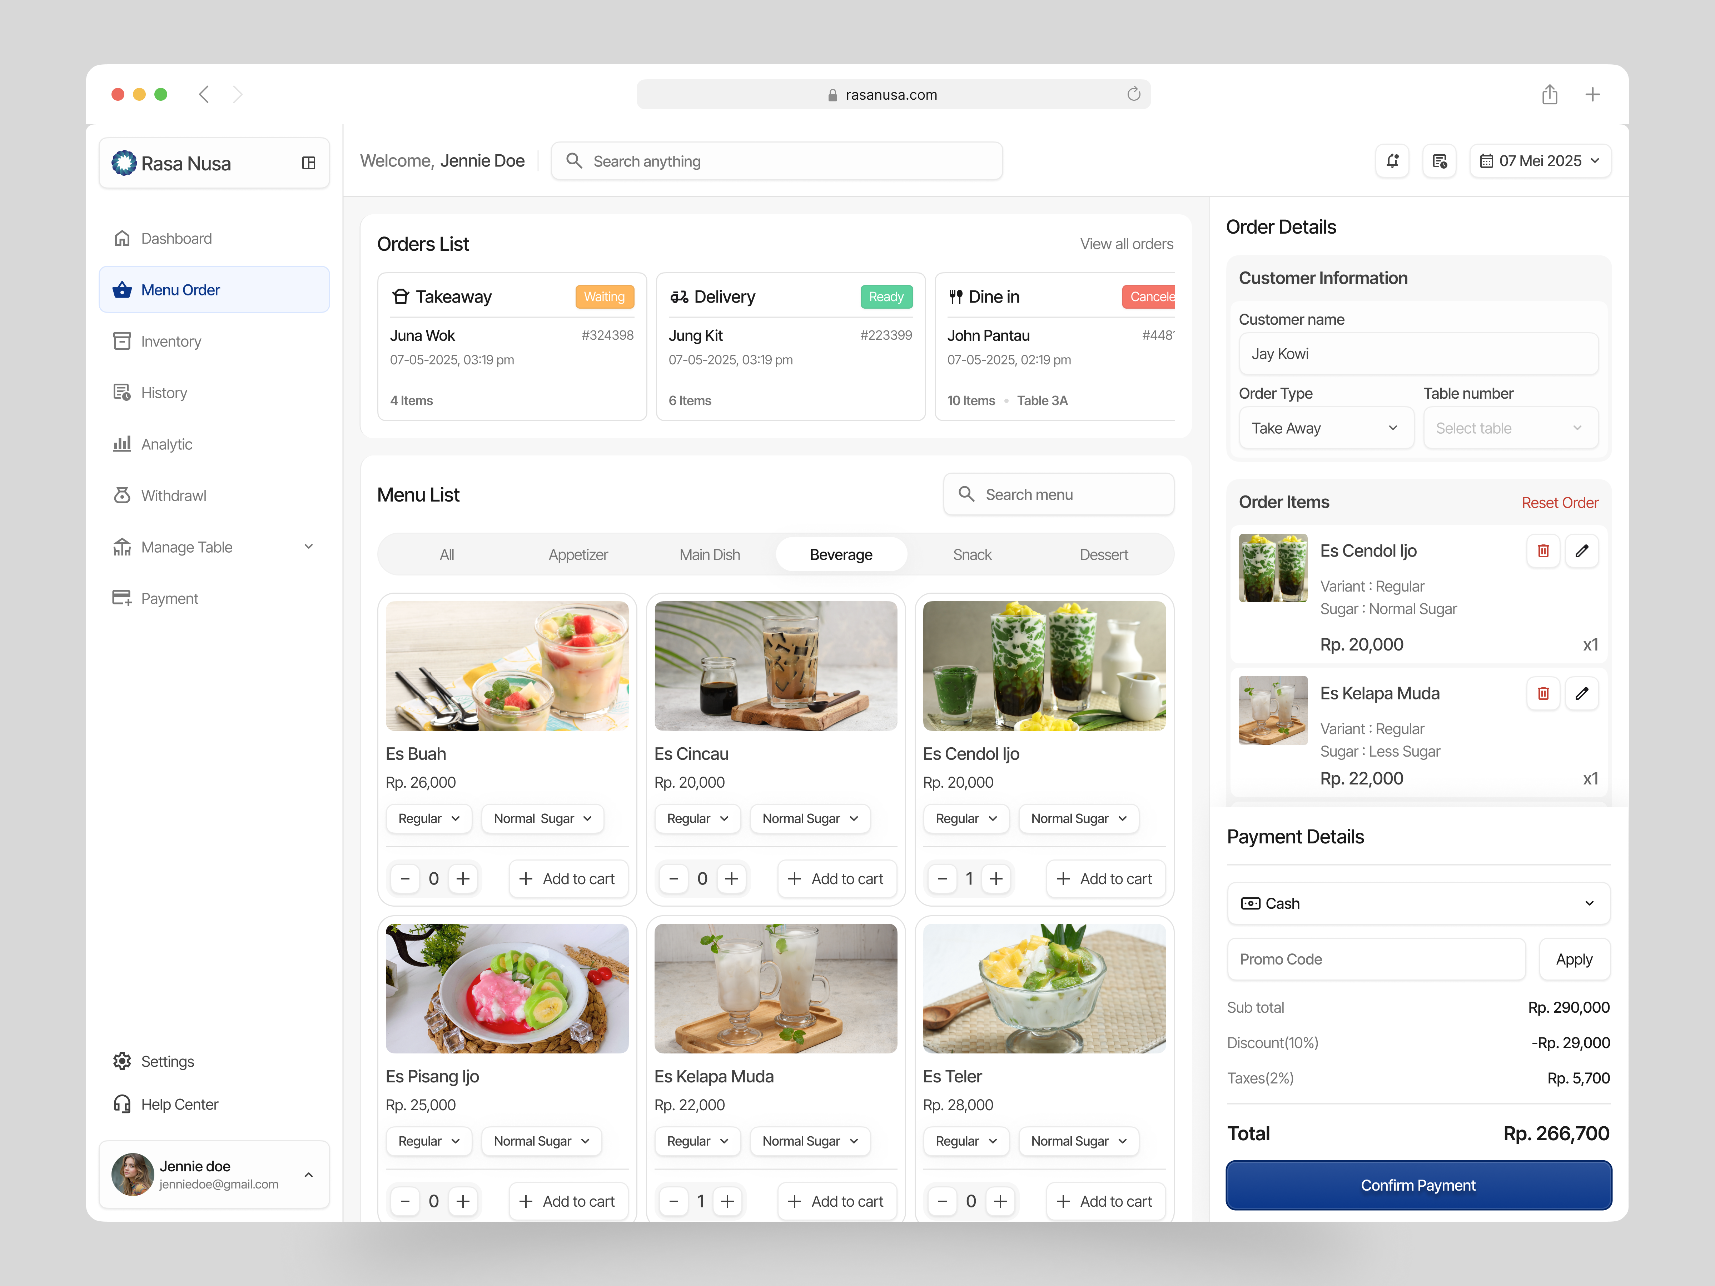Click the notification bell icon
The image size is (1715, 1286).
(1392, 160)
